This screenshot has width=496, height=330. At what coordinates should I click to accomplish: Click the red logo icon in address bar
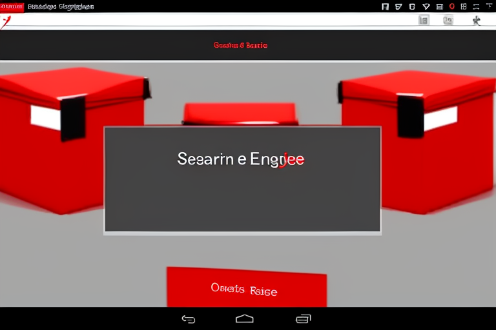coord(6,21)
